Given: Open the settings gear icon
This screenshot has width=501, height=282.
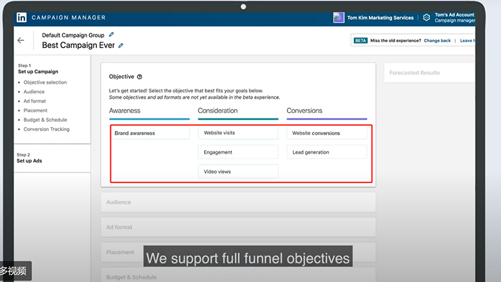Looking at the screenshot, I should coord(426,18).
